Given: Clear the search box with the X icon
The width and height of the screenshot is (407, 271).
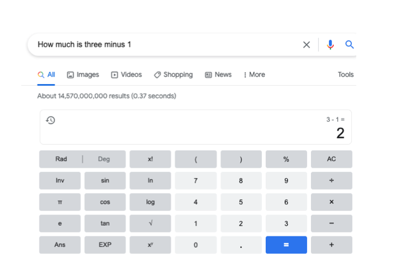Looking at the screenshot, I should pos(307,45).
